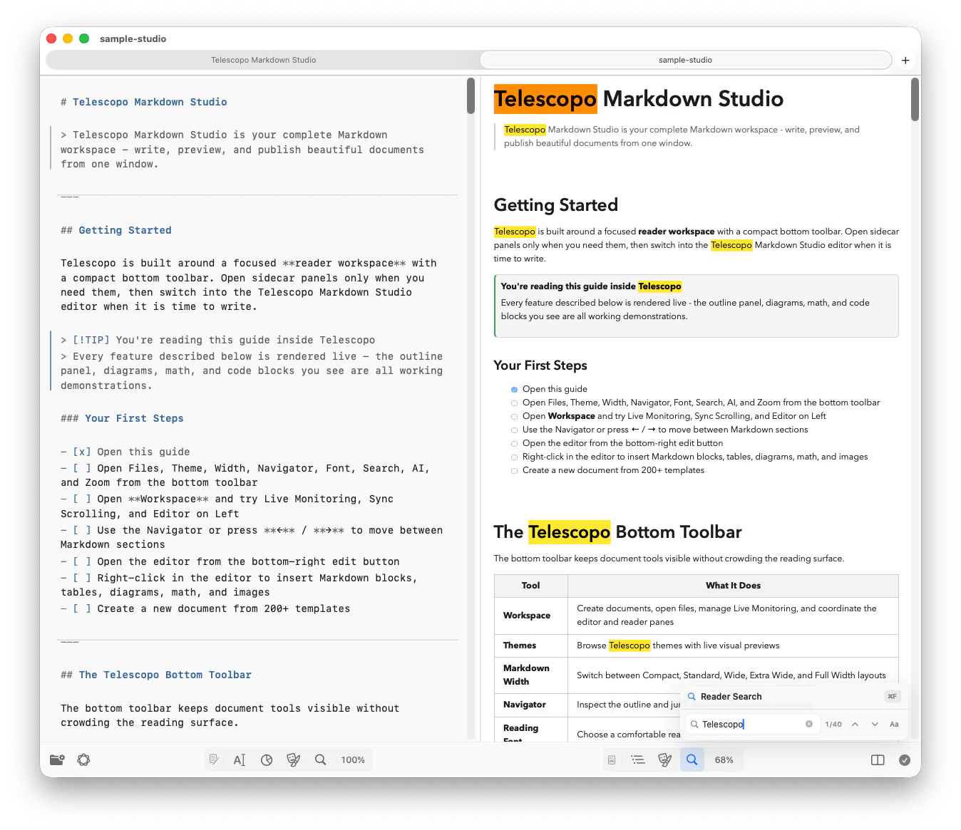Click 'The Telescopo Bottom Toolbar' reader heading
This screenshot has width=961, height=830.
pos(617,532)
